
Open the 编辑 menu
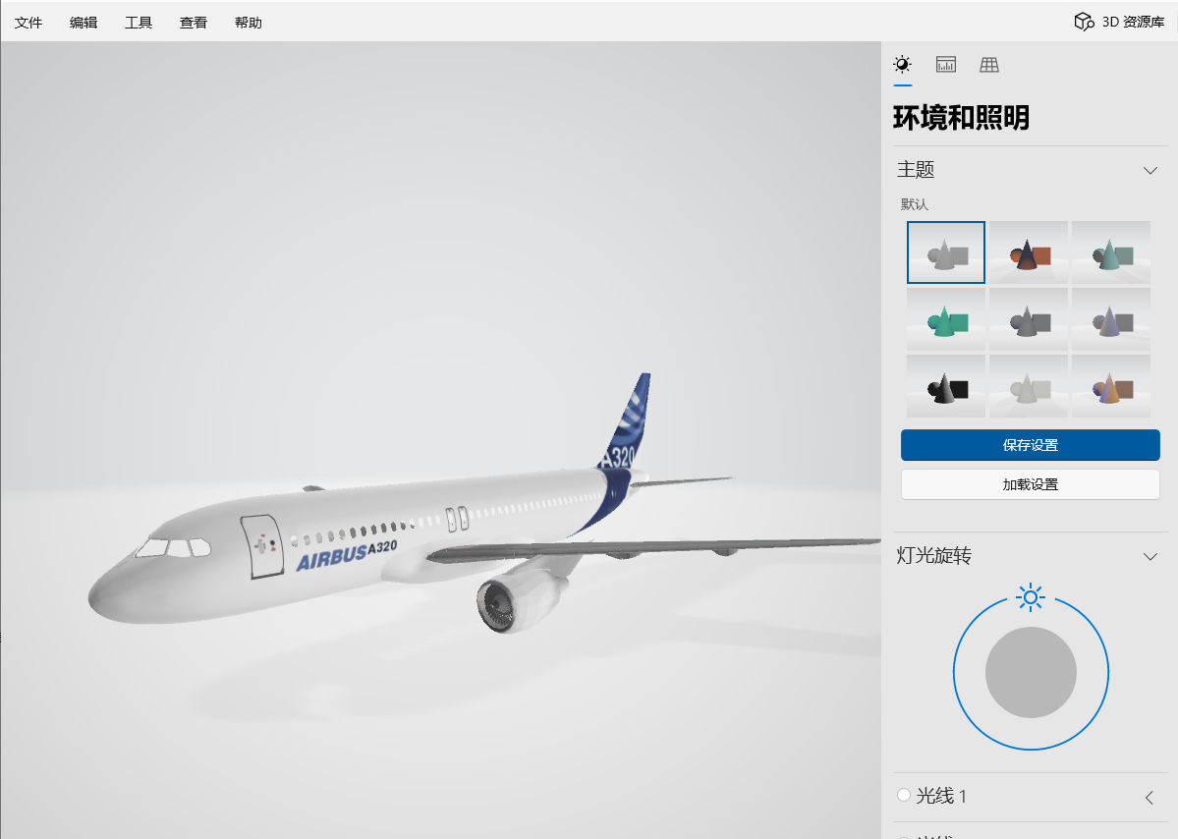(84, 23)
